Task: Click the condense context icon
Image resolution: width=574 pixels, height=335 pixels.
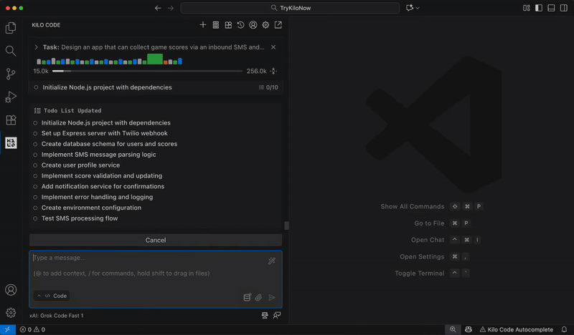Action: [x=273, y=72]
